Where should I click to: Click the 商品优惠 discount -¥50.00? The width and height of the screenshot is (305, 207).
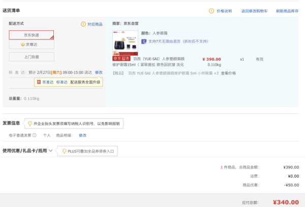point(291,185)
